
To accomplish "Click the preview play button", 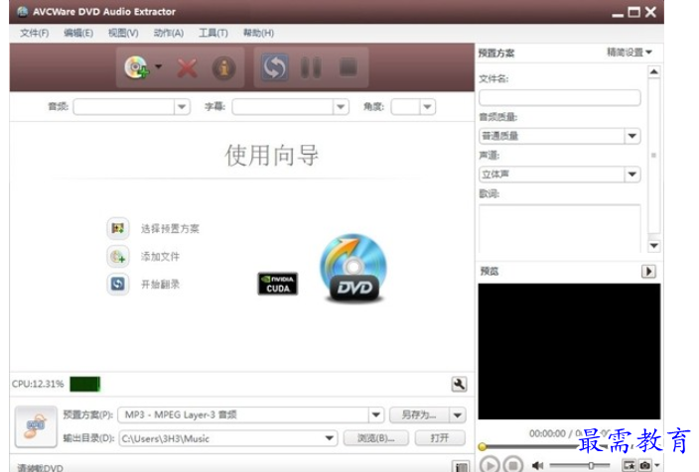I will click(489, 465).
